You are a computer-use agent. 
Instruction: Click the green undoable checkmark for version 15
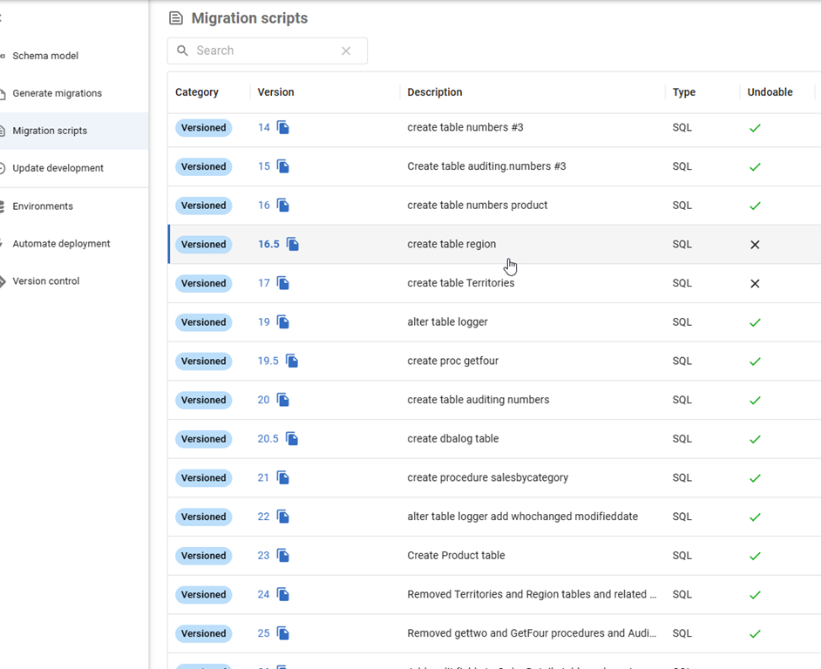[x=755, y=167]
